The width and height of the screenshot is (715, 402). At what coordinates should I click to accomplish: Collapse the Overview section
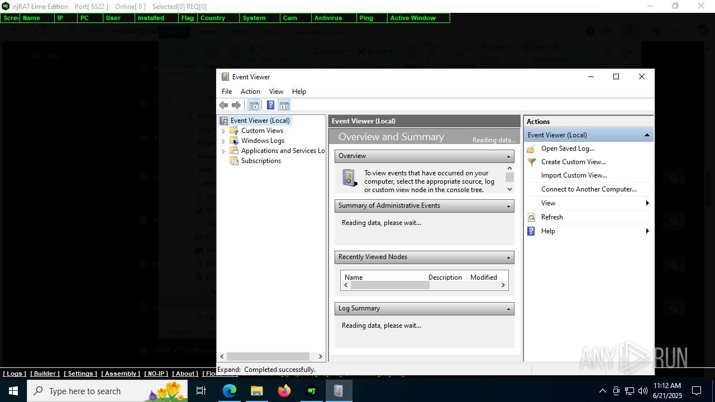(x=509, y=156)
